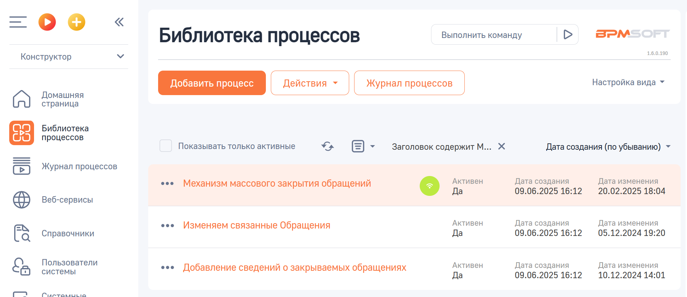This screenshot has height=297, width=687.
Task: Open the Дата создания sort dropdown
Action: pos(608,147)
